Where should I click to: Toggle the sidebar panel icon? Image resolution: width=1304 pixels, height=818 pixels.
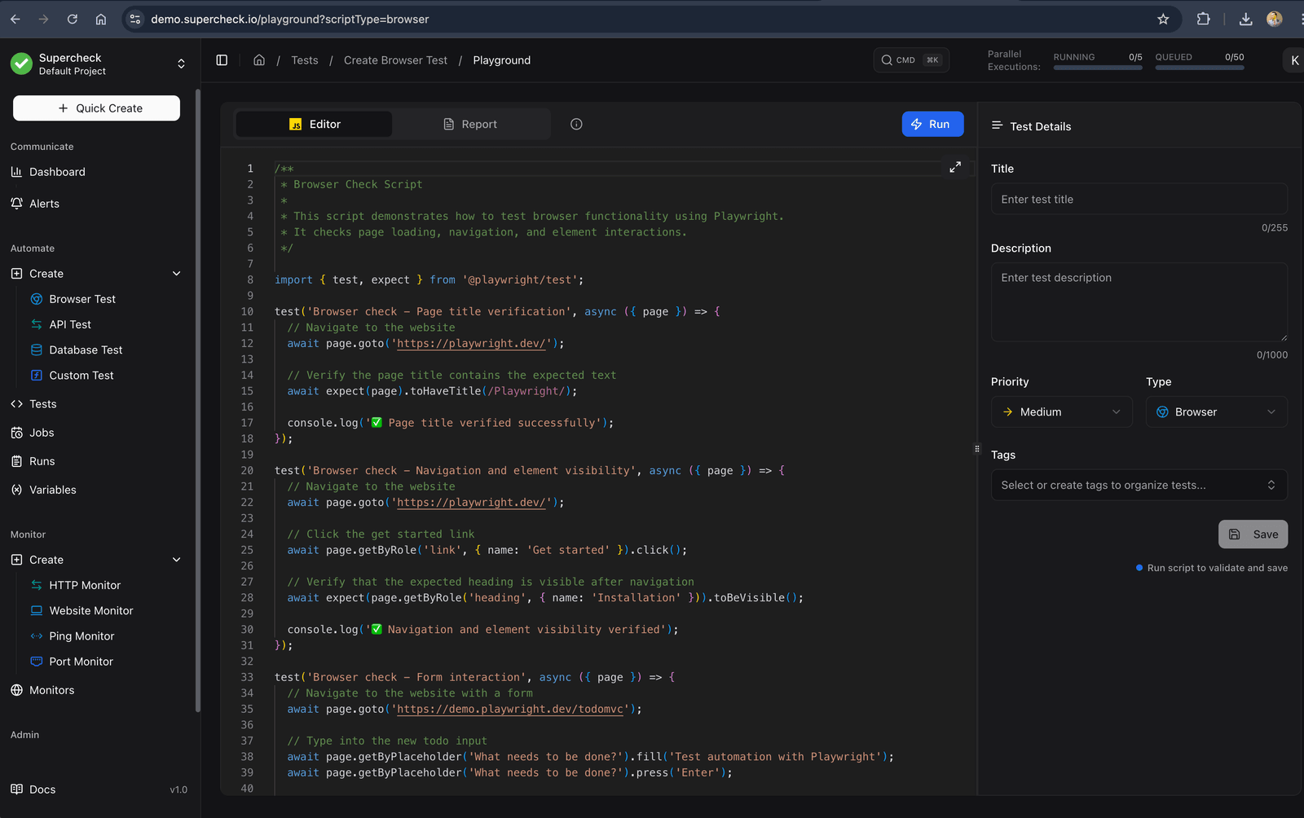[222, 60]
